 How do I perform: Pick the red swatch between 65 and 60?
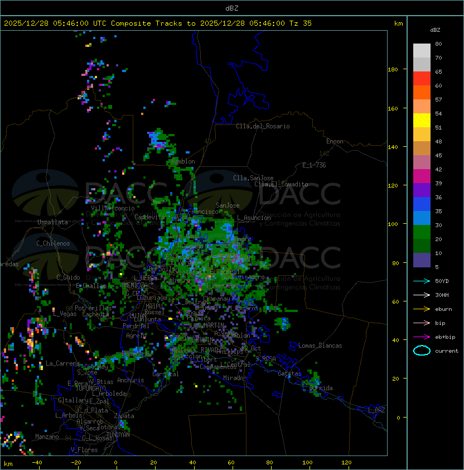click(x=422, y=79)
